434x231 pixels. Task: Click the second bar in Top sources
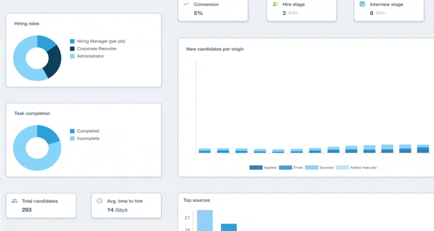click(229, 227)
